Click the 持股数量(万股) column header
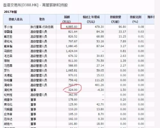 [x=116, y=19]
